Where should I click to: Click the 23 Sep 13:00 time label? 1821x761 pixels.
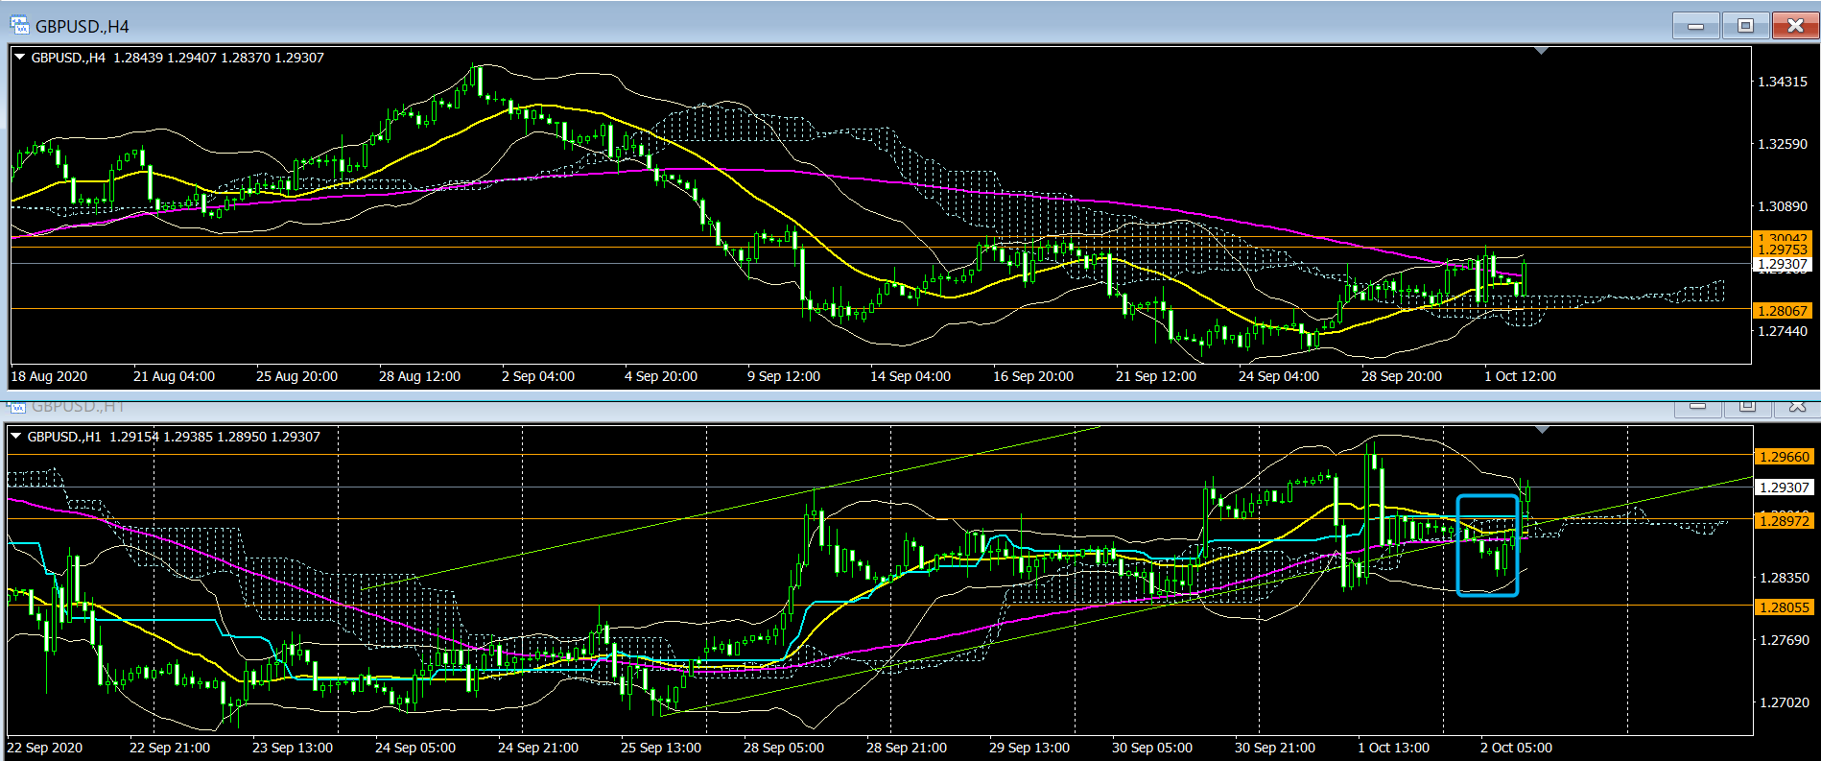[293, 748]
